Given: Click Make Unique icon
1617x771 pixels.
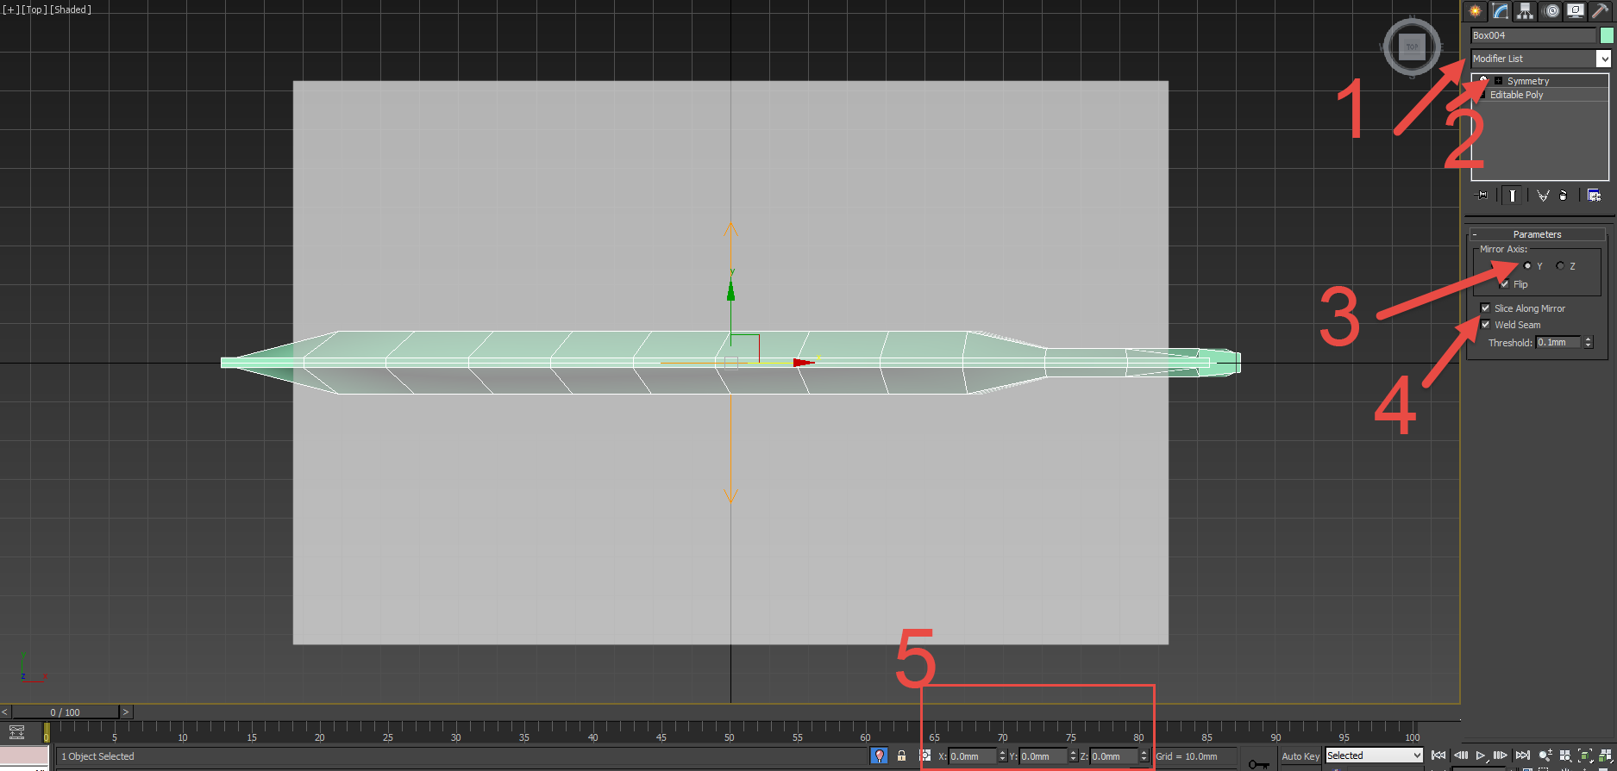Looking at the screenshot, I should 1543,196.
